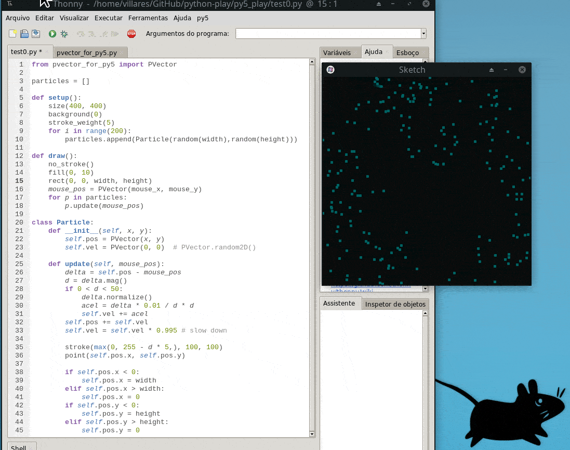Run current script with green play icon
Screen dimensions: 570x450
click(x=52, y=34)
